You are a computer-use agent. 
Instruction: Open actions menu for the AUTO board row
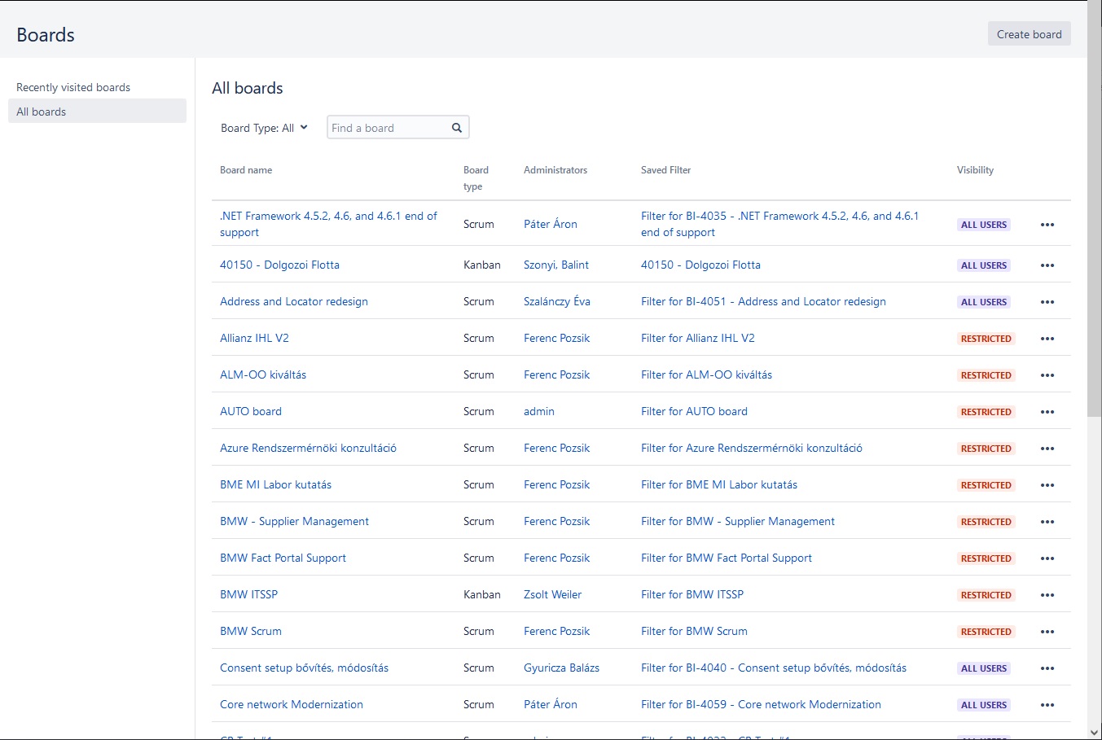click(x=1047, y=411)
